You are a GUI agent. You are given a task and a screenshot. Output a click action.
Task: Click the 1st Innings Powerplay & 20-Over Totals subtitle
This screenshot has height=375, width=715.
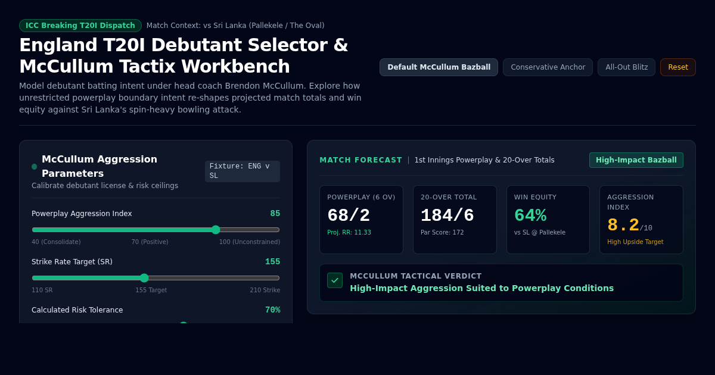[x=484, y=160]
